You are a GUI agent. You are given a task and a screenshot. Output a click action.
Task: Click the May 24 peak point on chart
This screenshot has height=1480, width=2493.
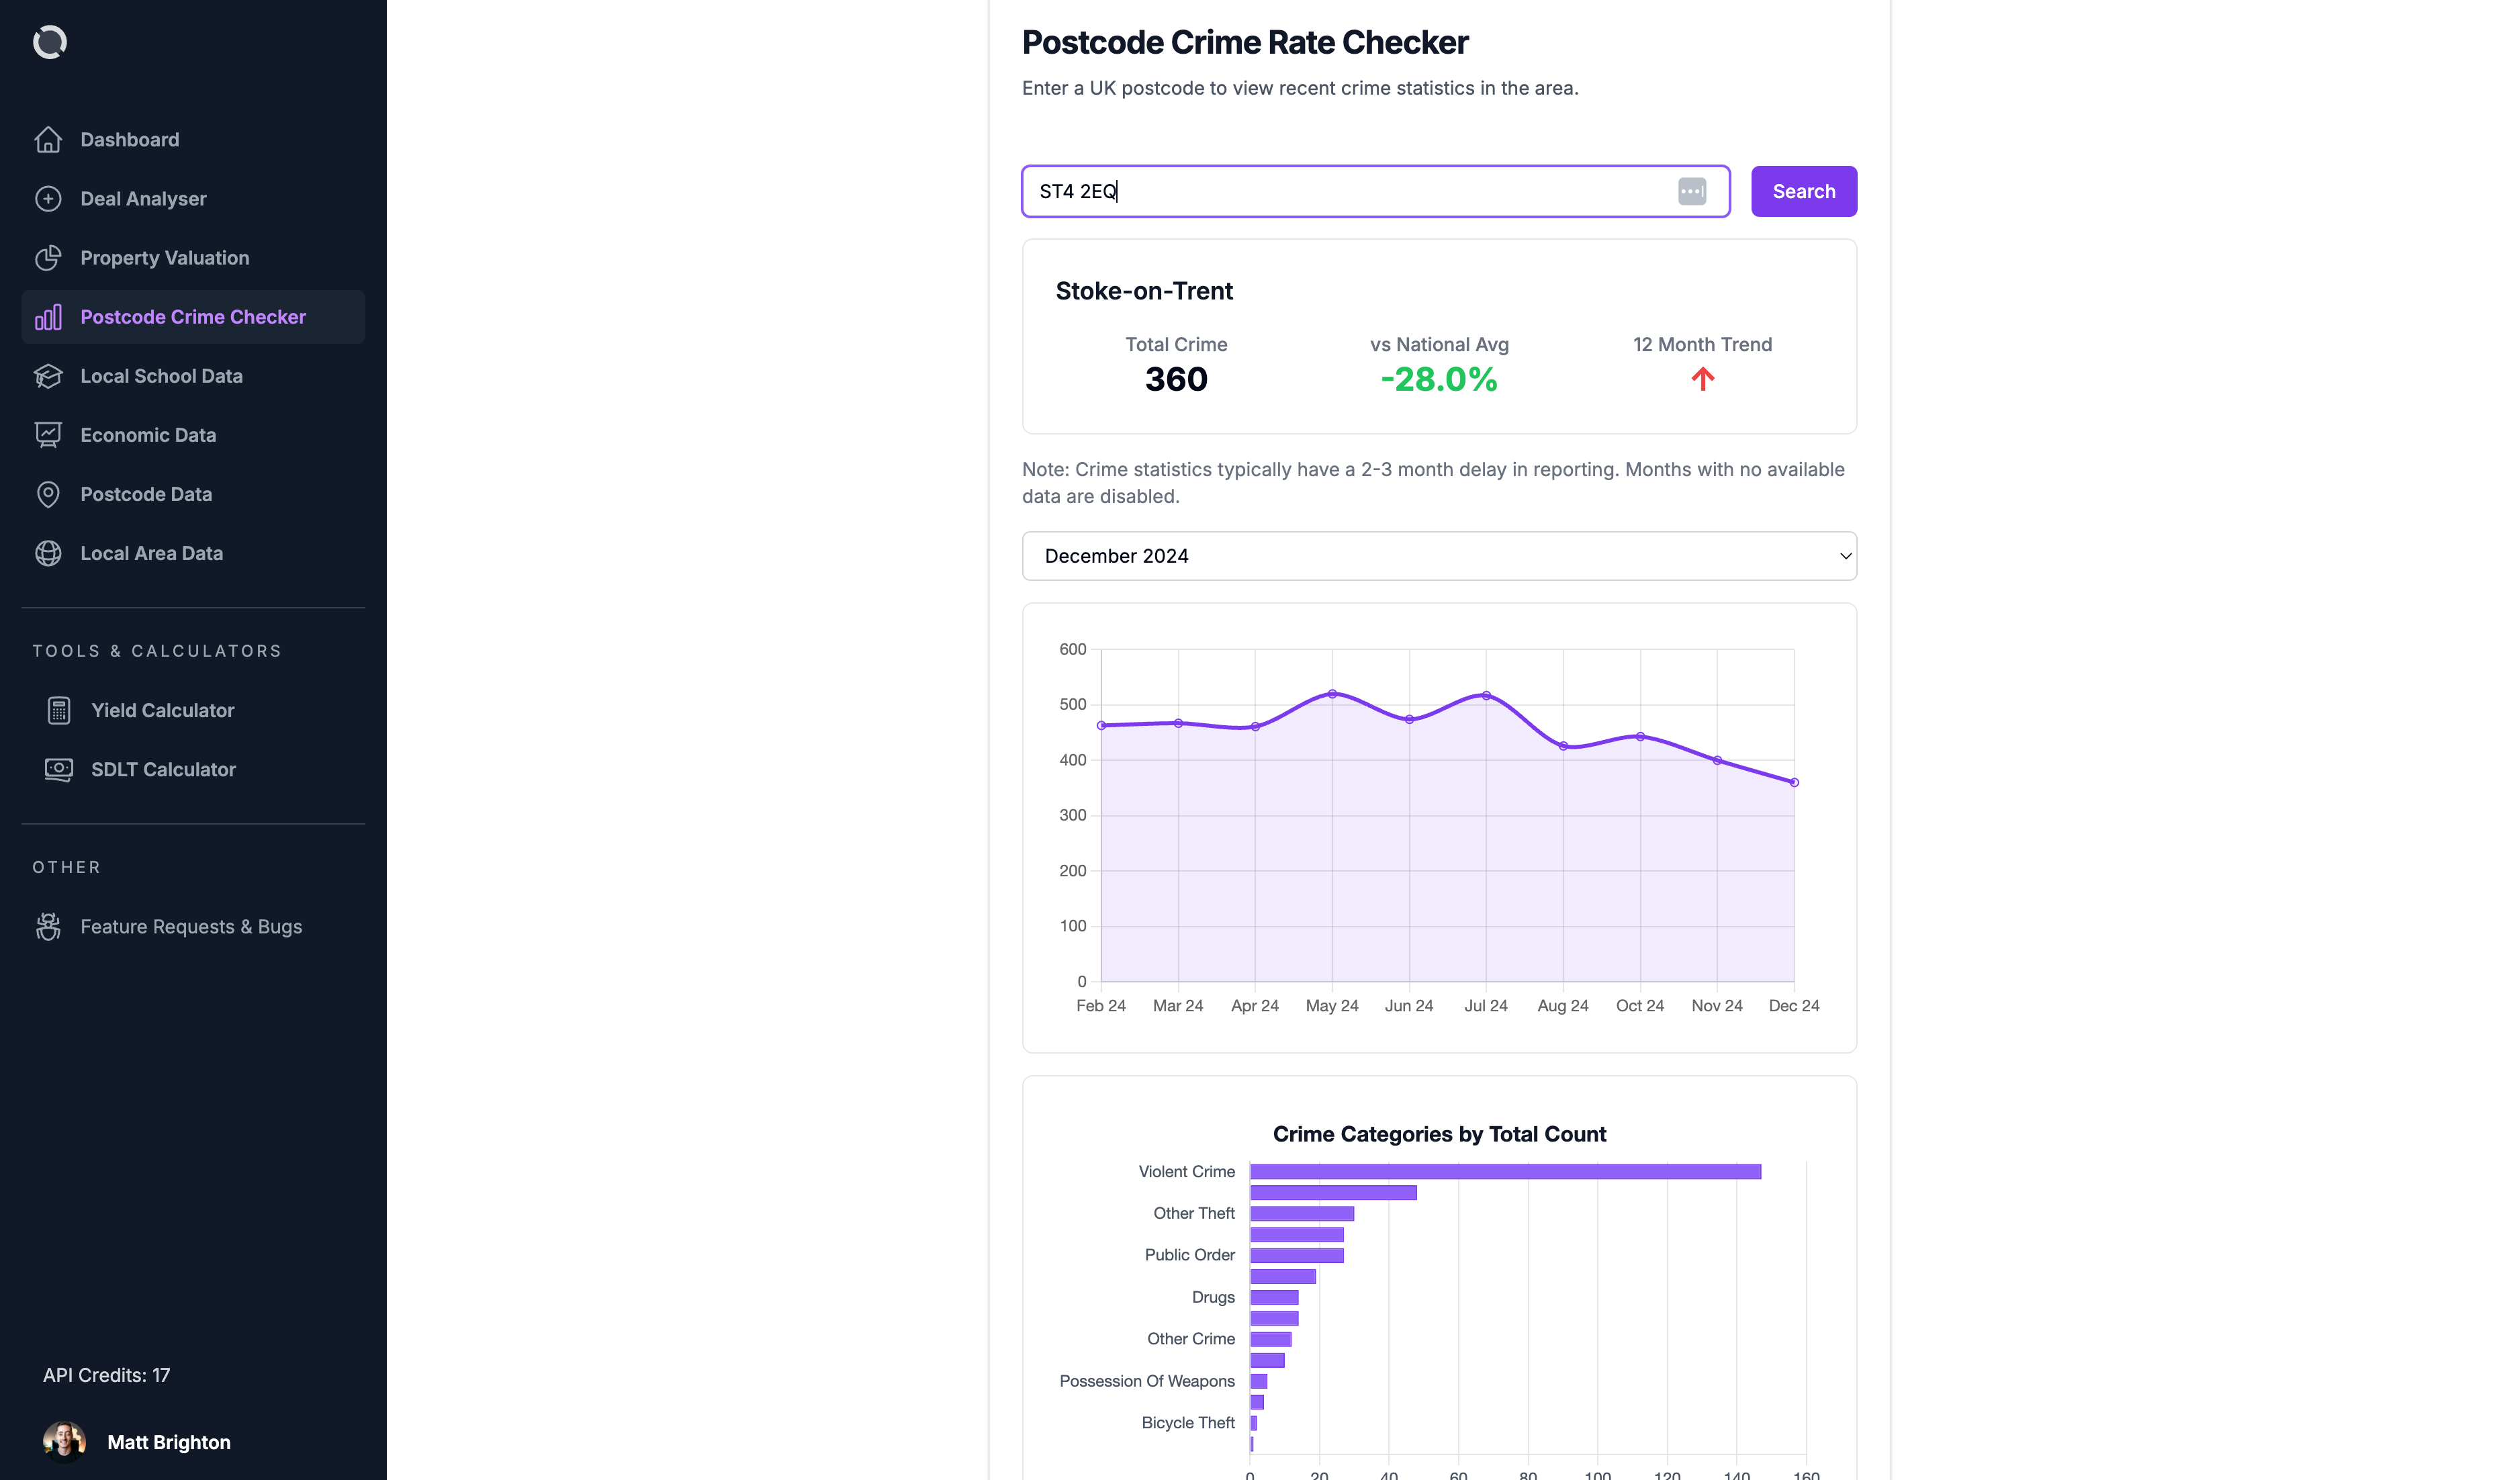(1331, 694)
